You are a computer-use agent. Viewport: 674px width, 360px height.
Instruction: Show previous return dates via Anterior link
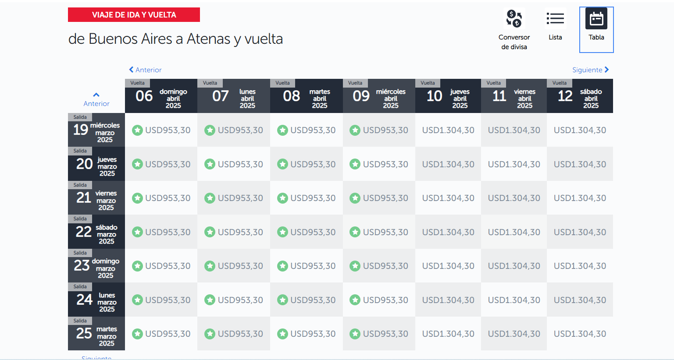[x=148, y=70]
